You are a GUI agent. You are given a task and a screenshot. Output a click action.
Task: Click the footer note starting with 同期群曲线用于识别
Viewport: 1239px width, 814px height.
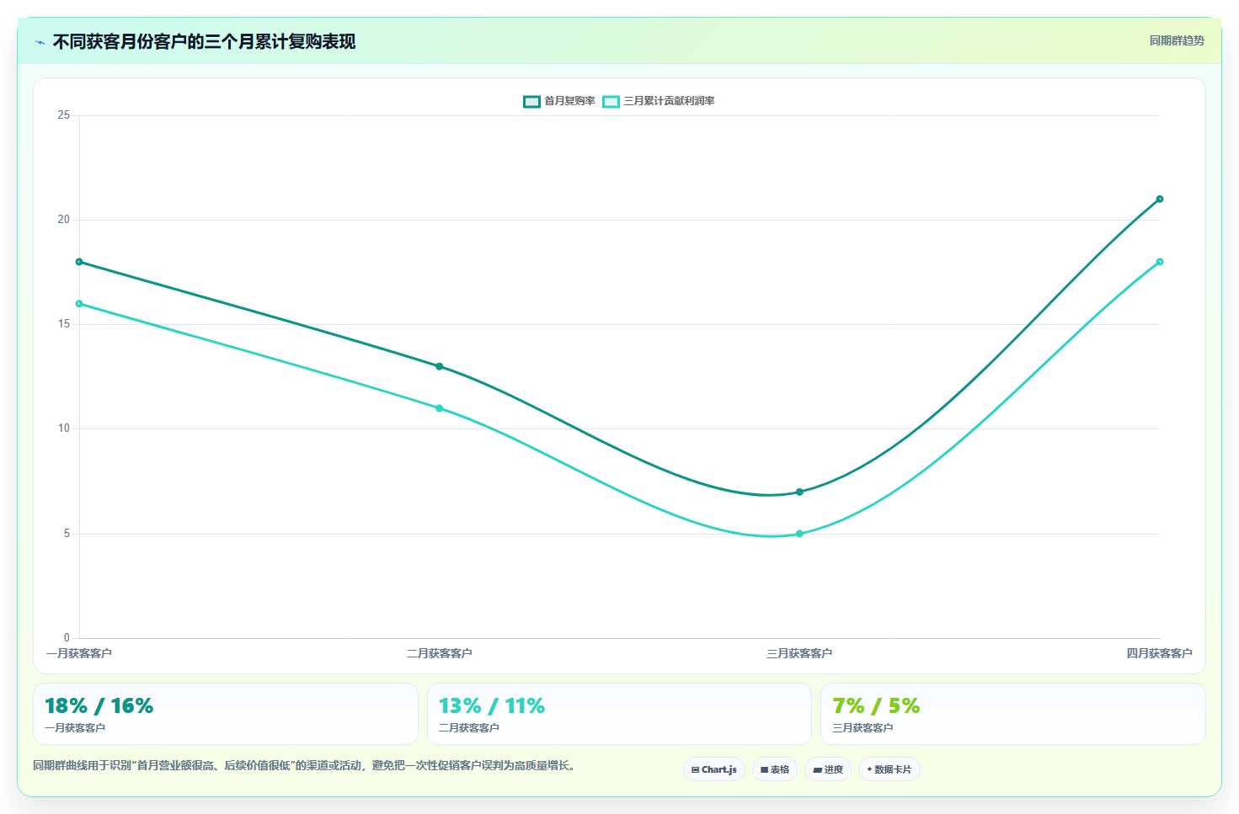coord(304,765)
